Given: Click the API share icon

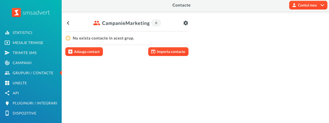Looking at the screenshot, I should [x=7, y=93].
